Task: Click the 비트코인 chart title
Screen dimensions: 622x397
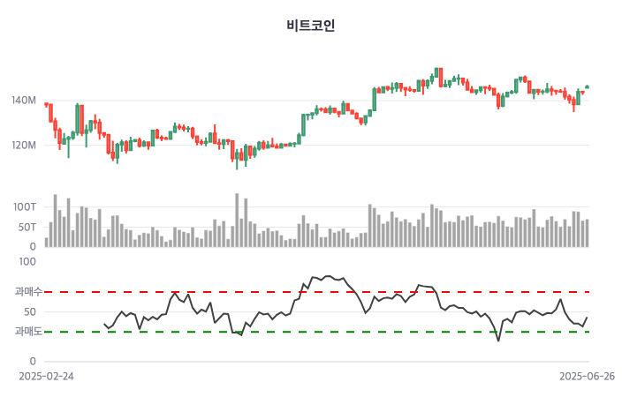Action: [x=311, y=26]
